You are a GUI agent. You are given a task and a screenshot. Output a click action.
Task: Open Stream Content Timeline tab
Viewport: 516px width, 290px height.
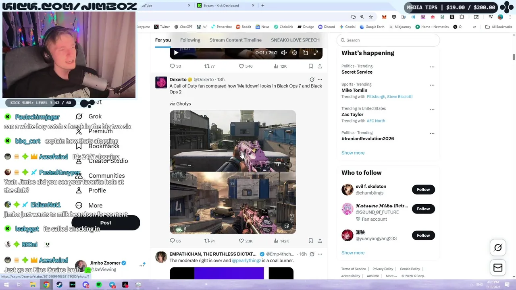[x=235, y=40]
